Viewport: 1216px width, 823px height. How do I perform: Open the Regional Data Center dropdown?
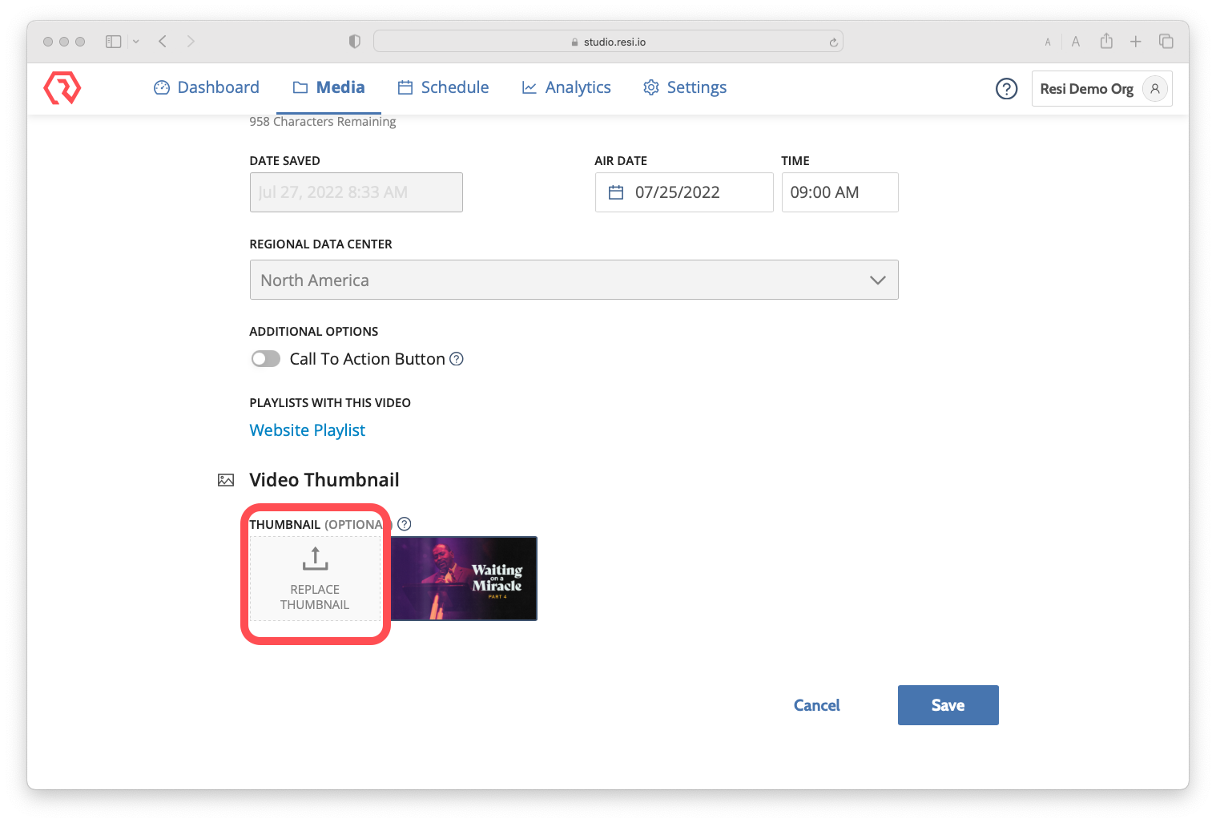[x=574, y=280]
